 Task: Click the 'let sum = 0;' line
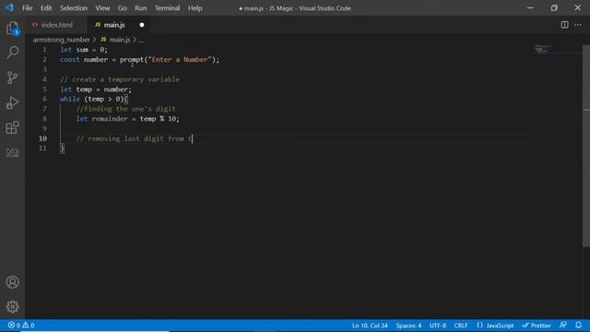[x=84, y=50]
